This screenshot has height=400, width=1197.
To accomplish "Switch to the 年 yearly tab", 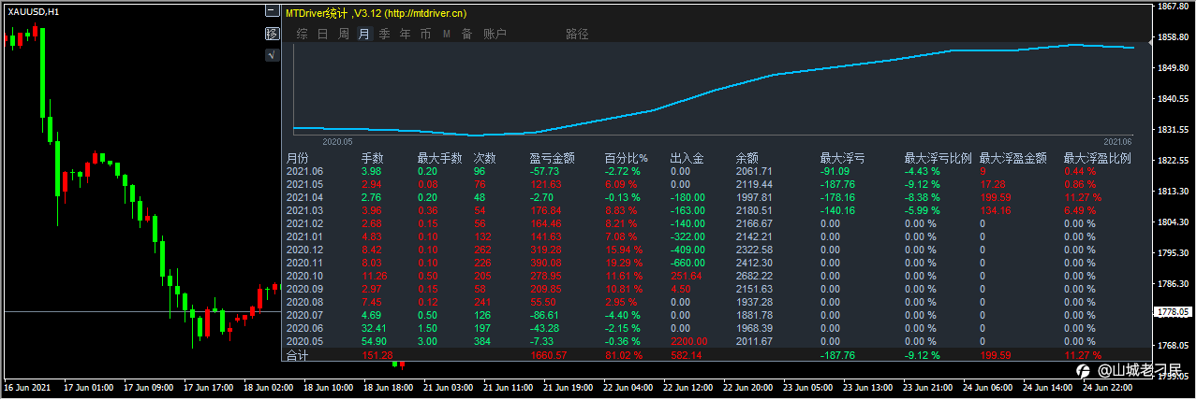I will pos(405,35).
